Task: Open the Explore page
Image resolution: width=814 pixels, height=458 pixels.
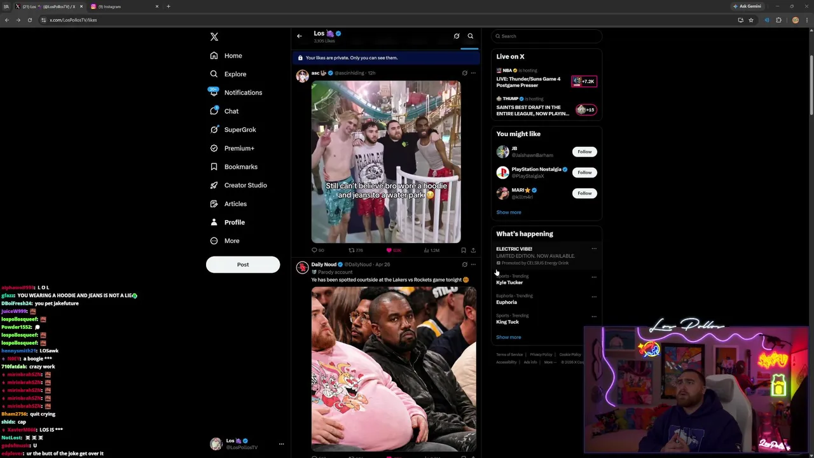Action: [228, 74]
